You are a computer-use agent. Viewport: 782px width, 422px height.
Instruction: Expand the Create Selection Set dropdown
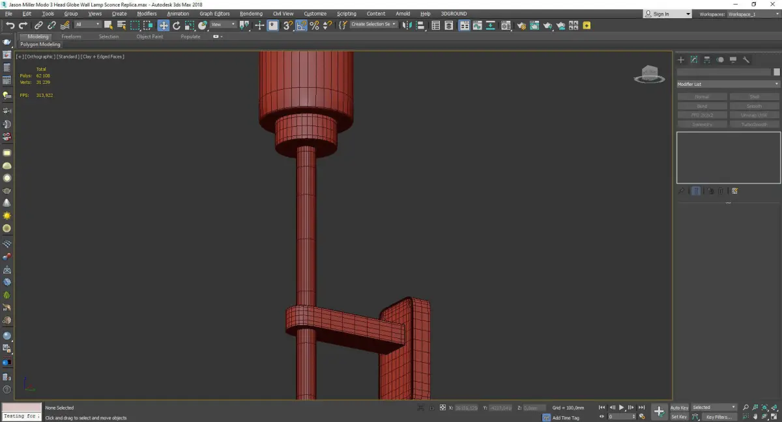[373, 25]
